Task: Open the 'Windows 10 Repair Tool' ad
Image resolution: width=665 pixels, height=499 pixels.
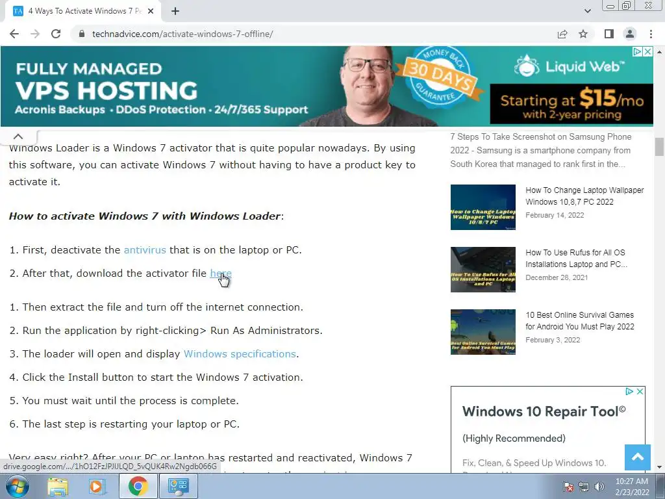Action: [x=544, y=411]
